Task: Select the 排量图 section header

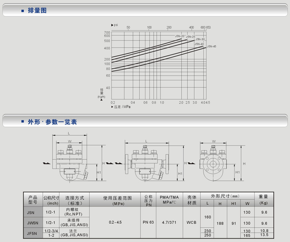Action: pos(37,11)
